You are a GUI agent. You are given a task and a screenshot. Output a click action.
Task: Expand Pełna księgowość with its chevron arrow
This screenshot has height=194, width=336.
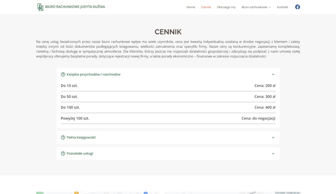tap(273, 137)
